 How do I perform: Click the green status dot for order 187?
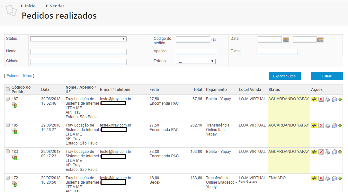[x=340, y=99]
